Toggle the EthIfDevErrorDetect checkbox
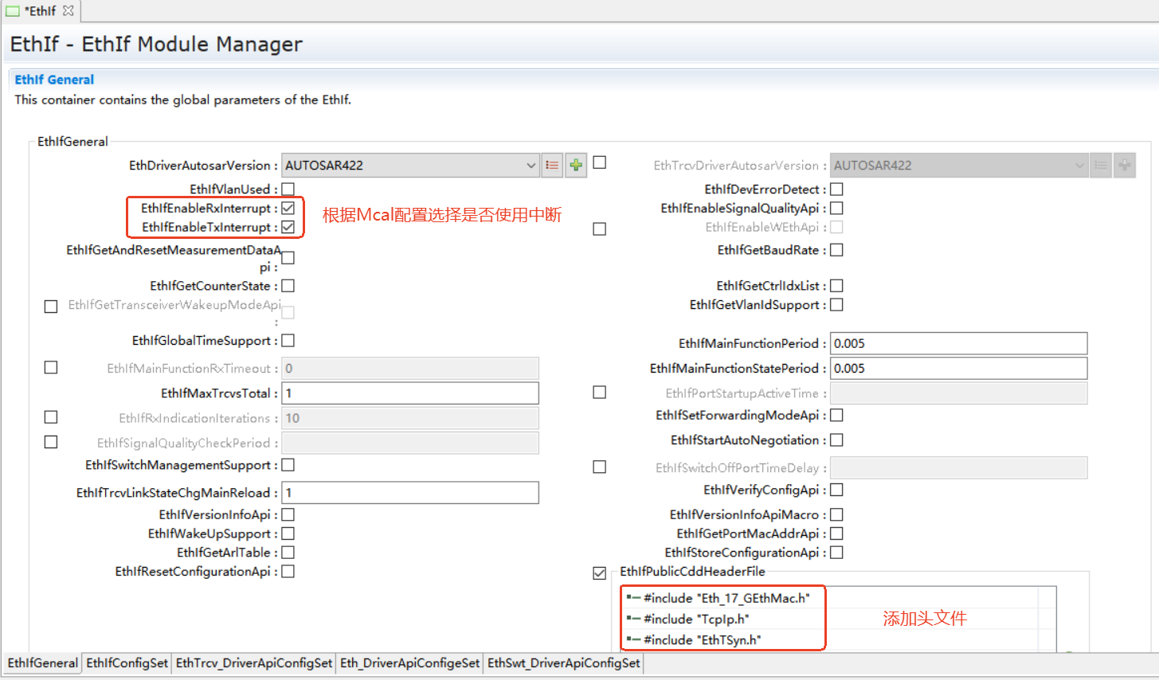This screenshot has height=680, width=1159. coord(836,189)
